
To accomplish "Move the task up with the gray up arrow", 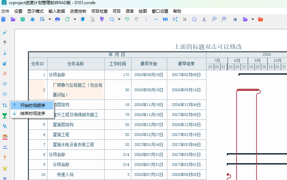I will 5,42.
